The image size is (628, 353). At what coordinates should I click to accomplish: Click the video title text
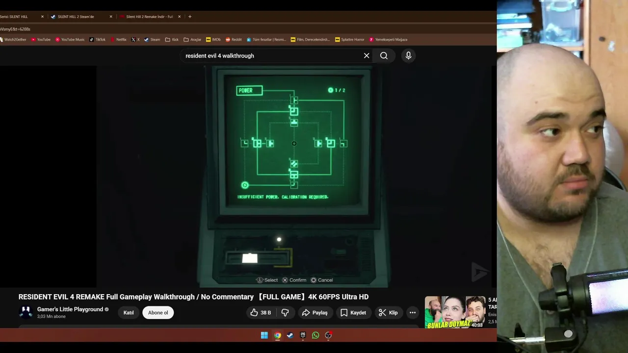coord(193,297)
